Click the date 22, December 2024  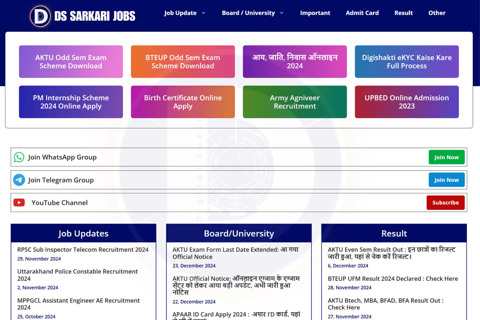coord(194,302)
